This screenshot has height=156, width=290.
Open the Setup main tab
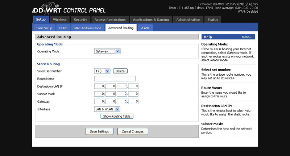coord(41,20)
